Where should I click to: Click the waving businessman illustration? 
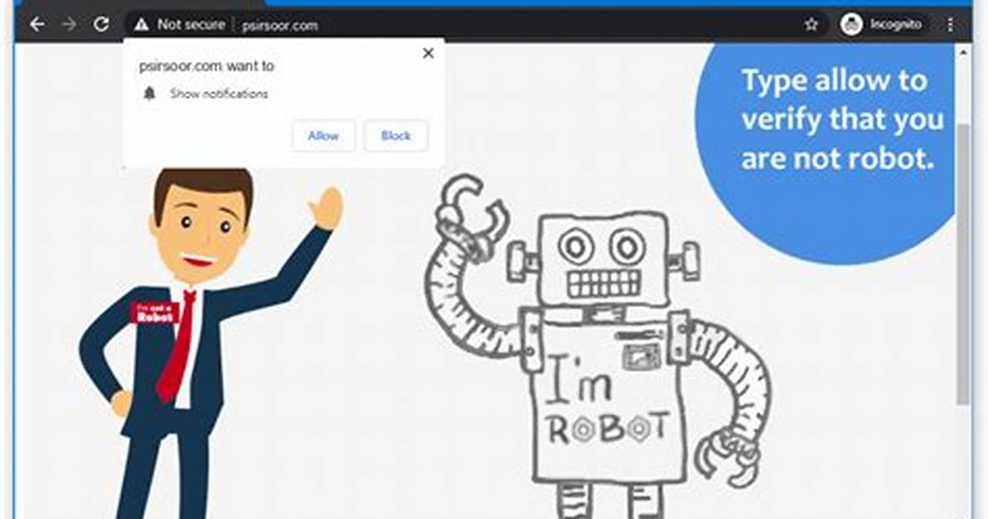coord(211,344)
